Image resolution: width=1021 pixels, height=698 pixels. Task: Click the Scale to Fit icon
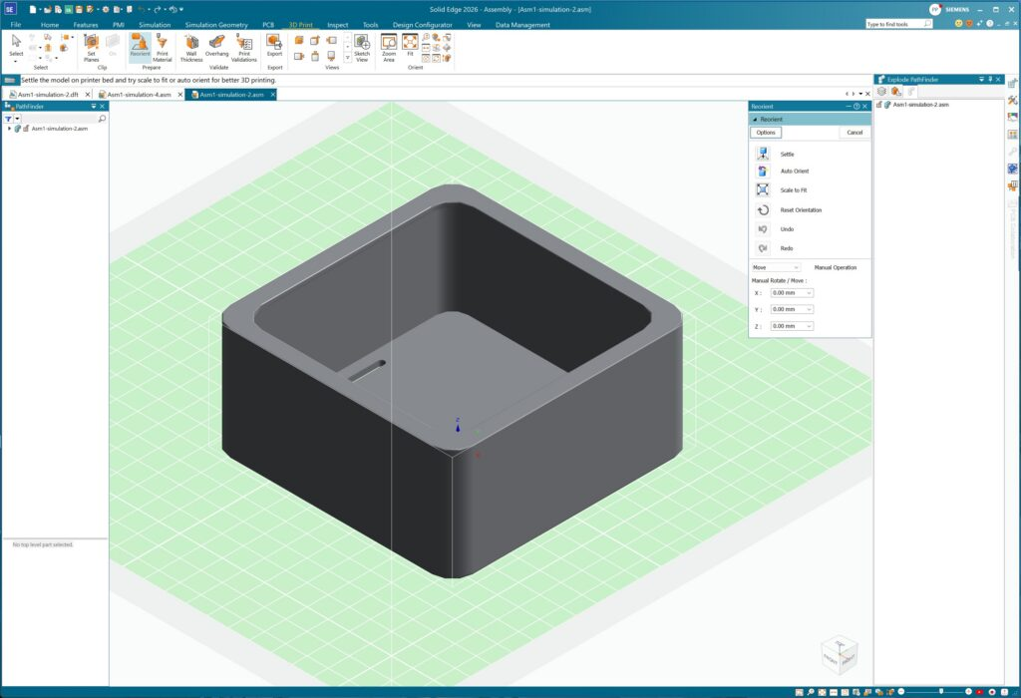click(x=763, y=189)
